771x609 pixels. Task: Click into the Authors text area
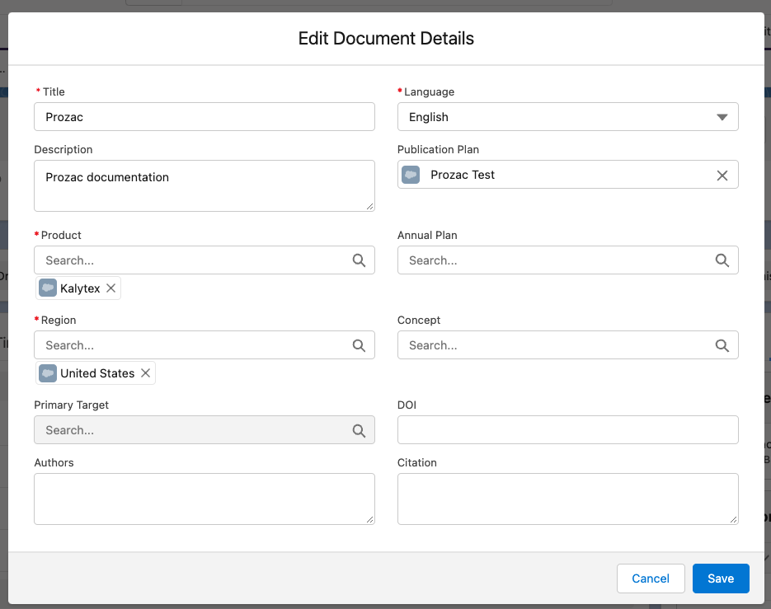204,499
